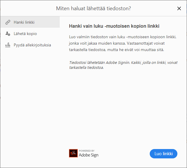The image size is (187, 168).
Task: Close the dialog with the X icon
Action: [179, 8]
